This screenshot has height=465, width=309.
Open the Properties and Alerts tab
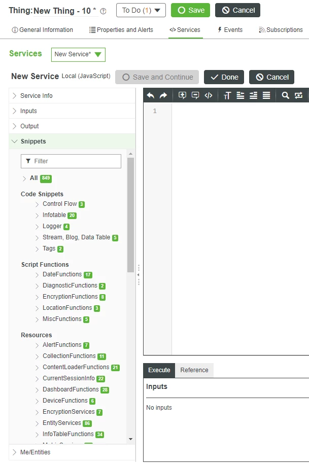tap(121, 30)
